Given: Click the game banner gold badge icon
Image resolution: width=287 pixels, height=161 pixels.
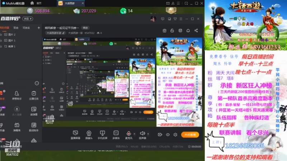Looking at the screenshot, I should (x=171, y=10).
